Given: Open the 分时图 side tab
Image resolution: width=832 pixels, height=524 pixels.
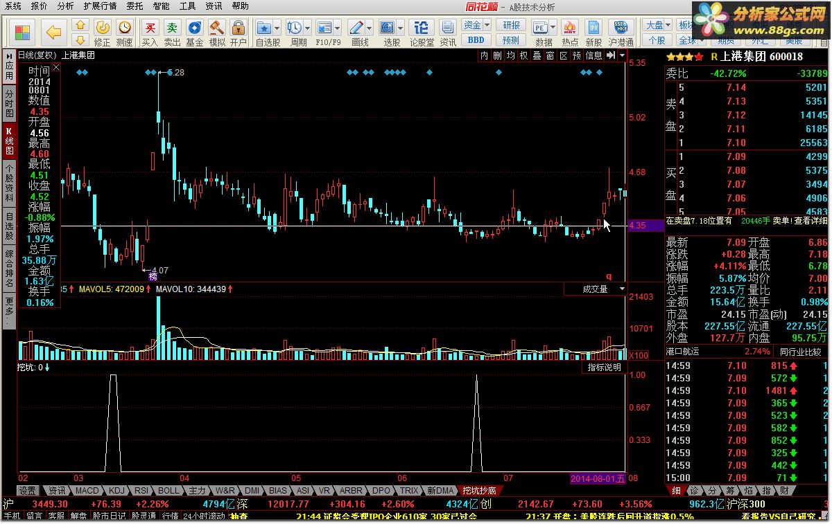Looking at the screenshot, I should click(9, 102).
